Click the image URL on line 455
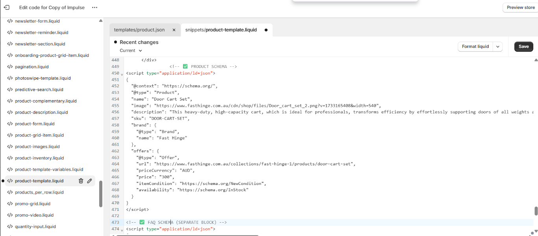This screenshot has width=538, height=236. 267,106
